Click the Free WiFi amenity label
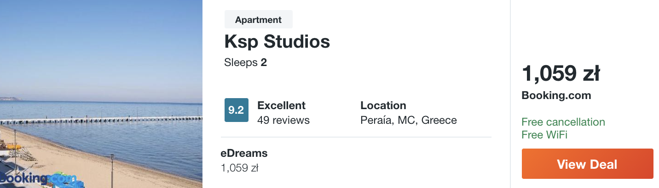The height and width of the screenshot is (188, 659). point(544,135)
